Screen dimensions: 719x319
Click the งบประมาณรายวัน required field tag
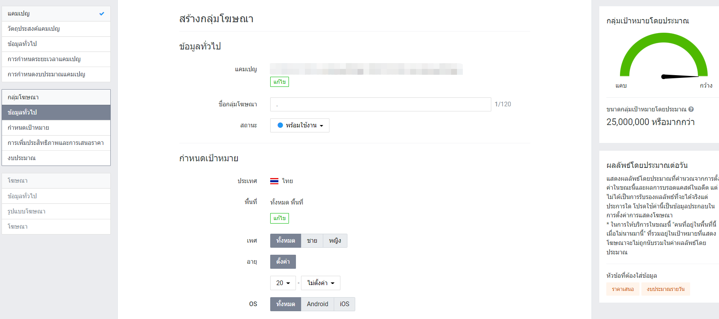(x=665, y=289)
